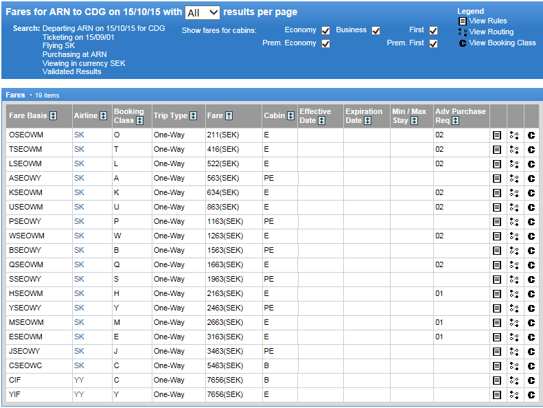View rules for OSEOWM fare
Image resolution: width=543 pixels, height=408 pixels.
point(497,135)
